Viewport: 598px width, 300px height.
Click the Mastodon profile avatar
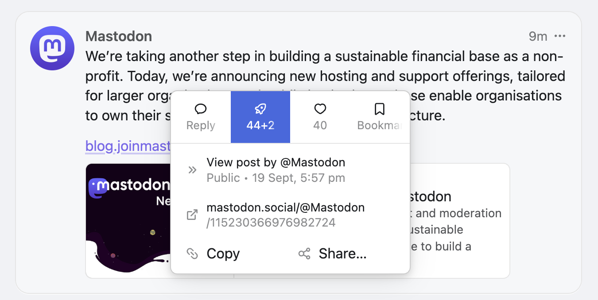pos(52,48)
